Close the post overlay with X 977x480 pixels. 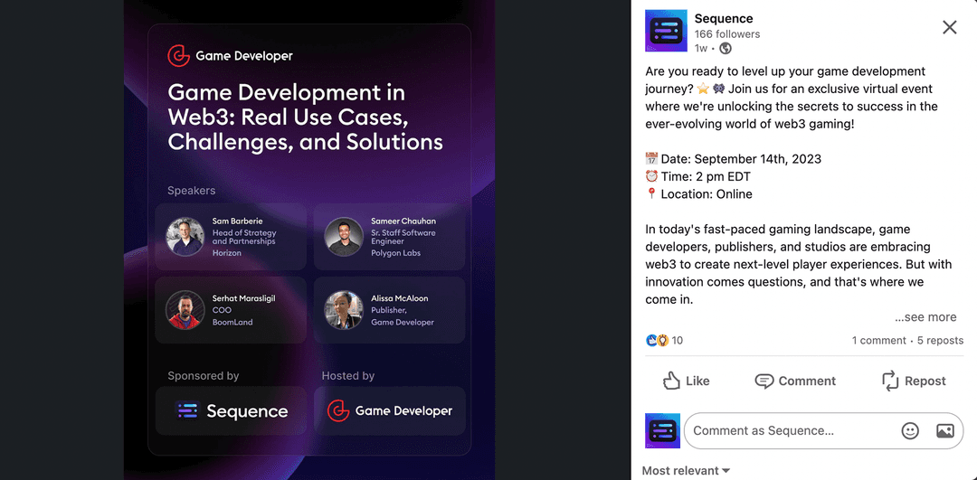949,27
